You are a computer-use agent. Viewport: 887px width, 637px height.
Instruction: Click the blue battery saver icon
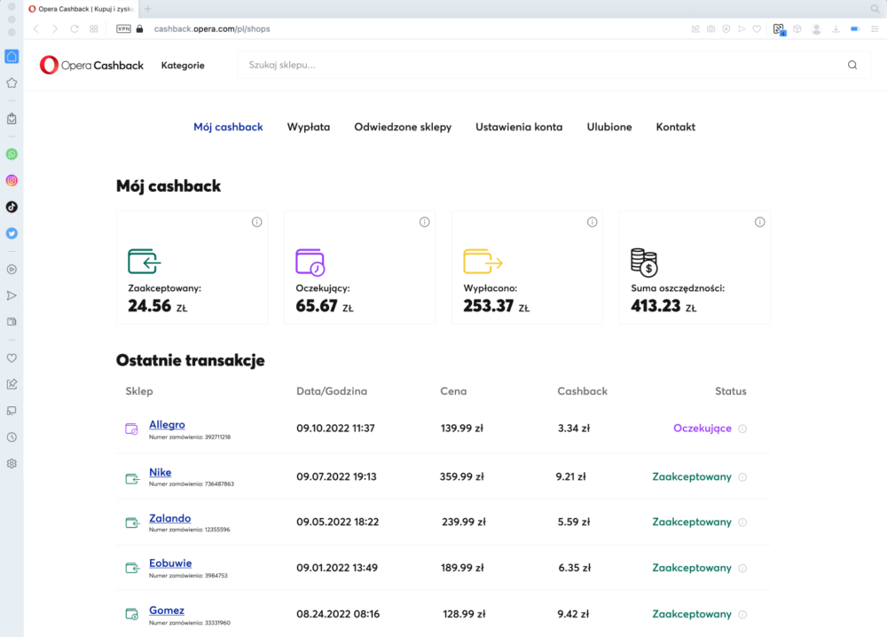pyautogui.click(x=855, y=29)
